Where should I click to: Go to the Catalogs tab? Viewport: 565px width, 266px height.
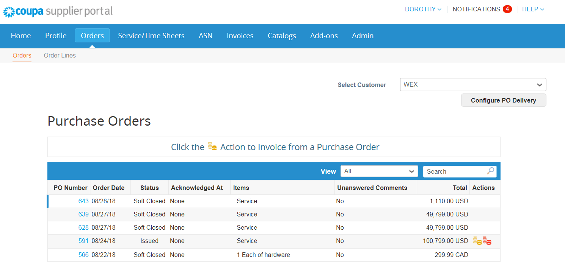[282, 36]
